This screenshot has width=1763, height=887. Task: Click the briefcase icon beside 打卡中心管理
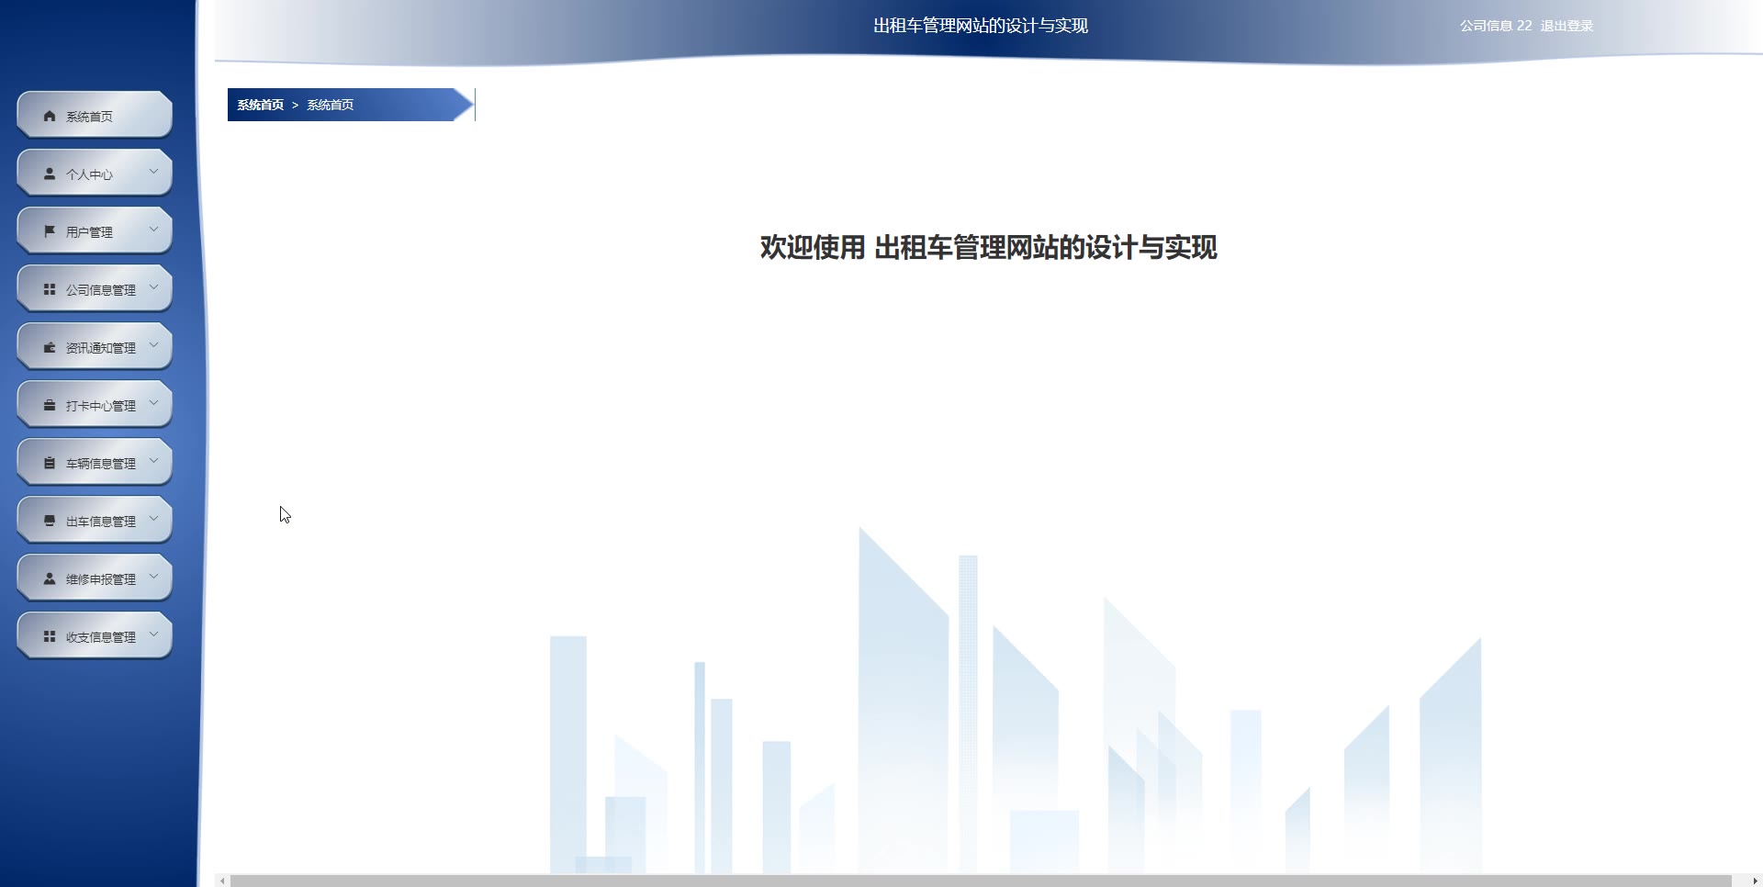click(50, 405)
